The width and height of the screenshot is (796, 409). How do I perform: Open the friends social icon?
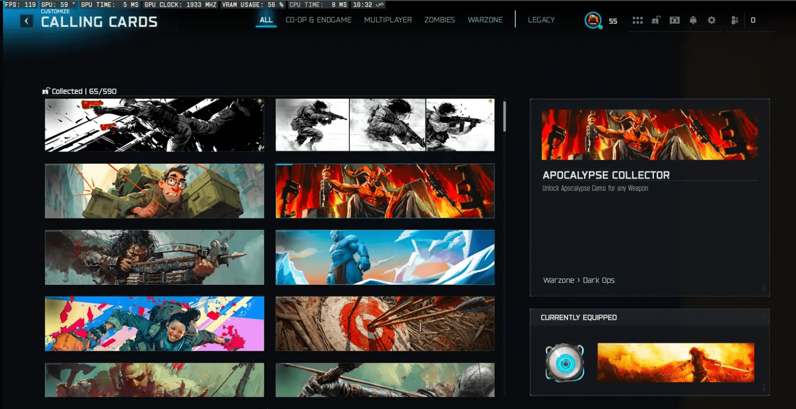(734, 20)
